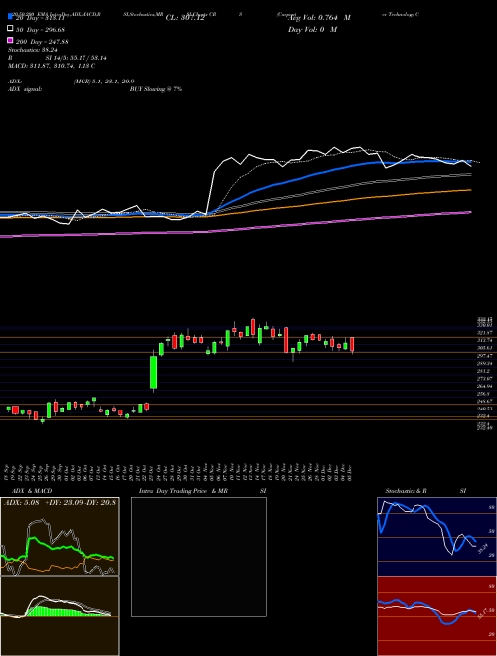Click the magenta 200 Day EMA legend swatch
497x656 pixels.
10,41
